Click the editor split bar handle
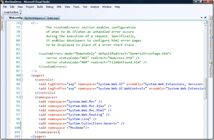This screenshot has width=214, height=140. pos(205,22)
